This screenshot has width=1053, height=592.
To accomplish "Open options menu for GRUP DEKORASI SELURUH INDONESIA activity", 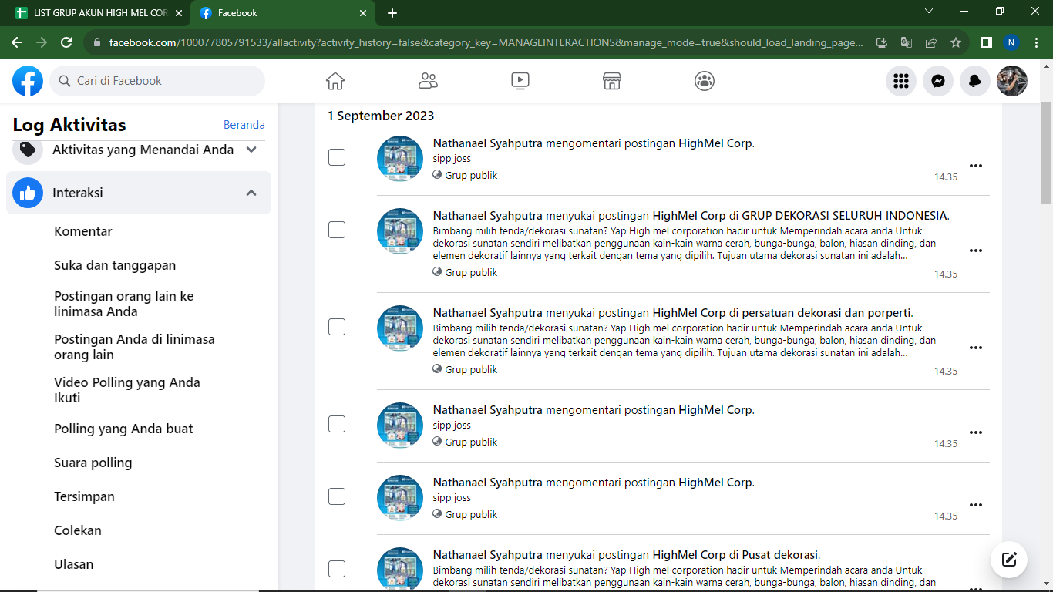I will tap(976, 251).
